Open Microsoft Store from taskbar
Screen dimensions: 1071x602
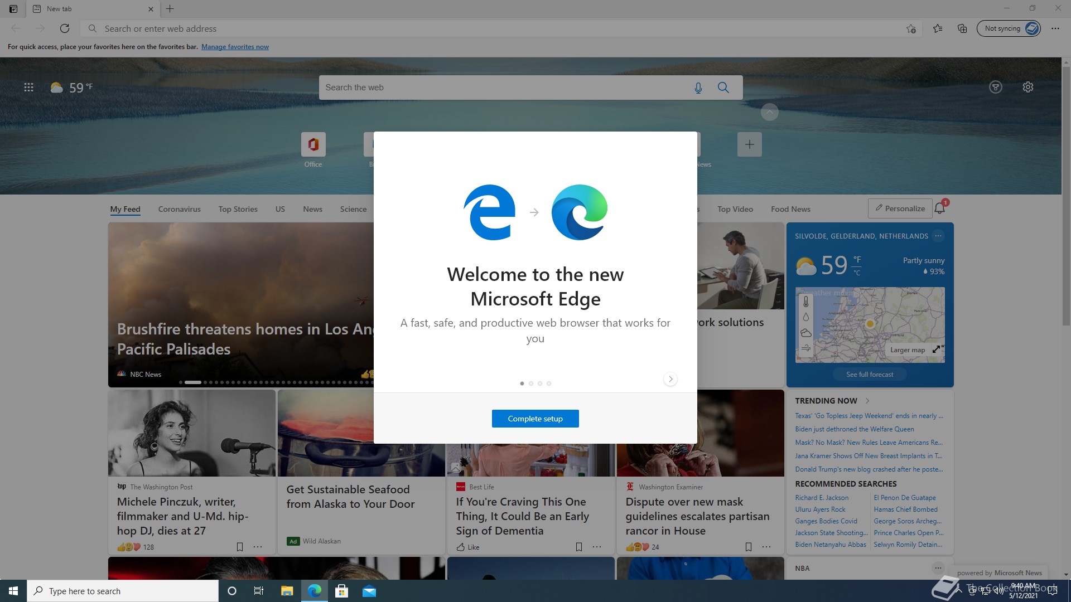[341, 591]
